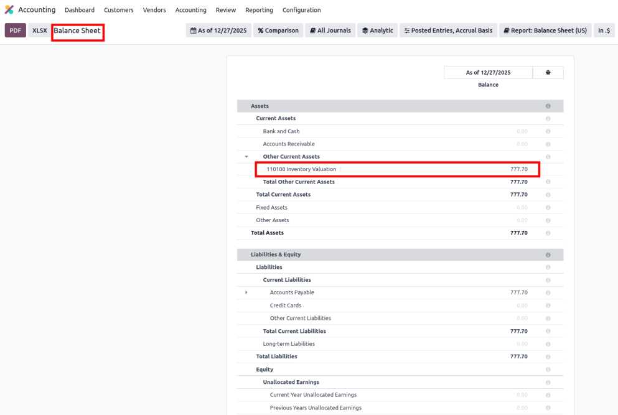The image size is (618, 415).
Task: Export report with XLSX button
Action: [39, 30]
